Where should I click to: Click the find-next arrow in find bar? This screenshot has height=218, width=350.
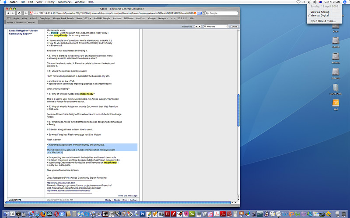click(x=199, y=27)
